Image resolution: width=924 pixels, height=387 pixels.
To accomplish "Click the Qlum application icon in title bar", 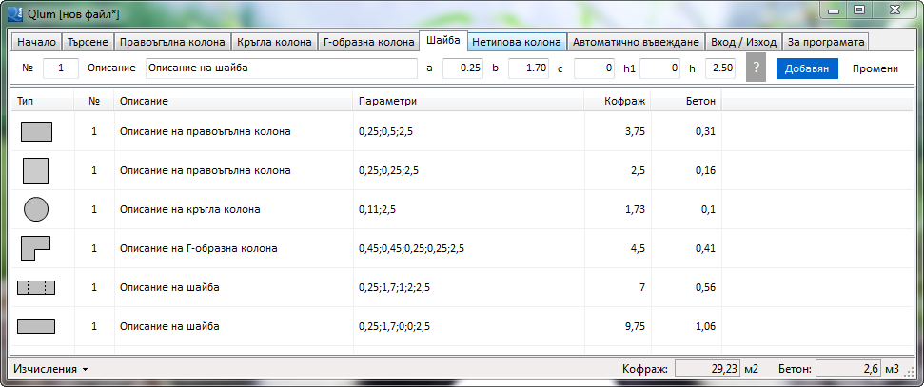I will click(15, 10).
